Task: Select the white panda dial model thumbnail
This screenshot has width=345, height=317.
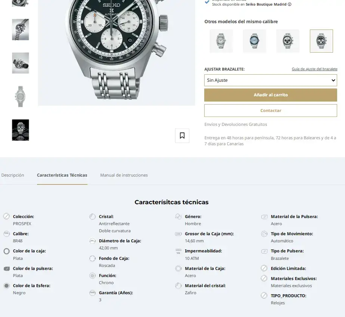Action: 288,41
